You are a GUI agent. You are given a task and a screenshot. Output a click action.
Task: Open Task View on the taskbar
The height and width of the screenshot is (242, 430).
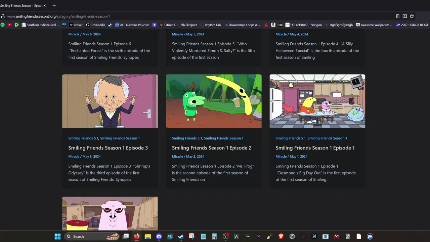click(126, 236)
